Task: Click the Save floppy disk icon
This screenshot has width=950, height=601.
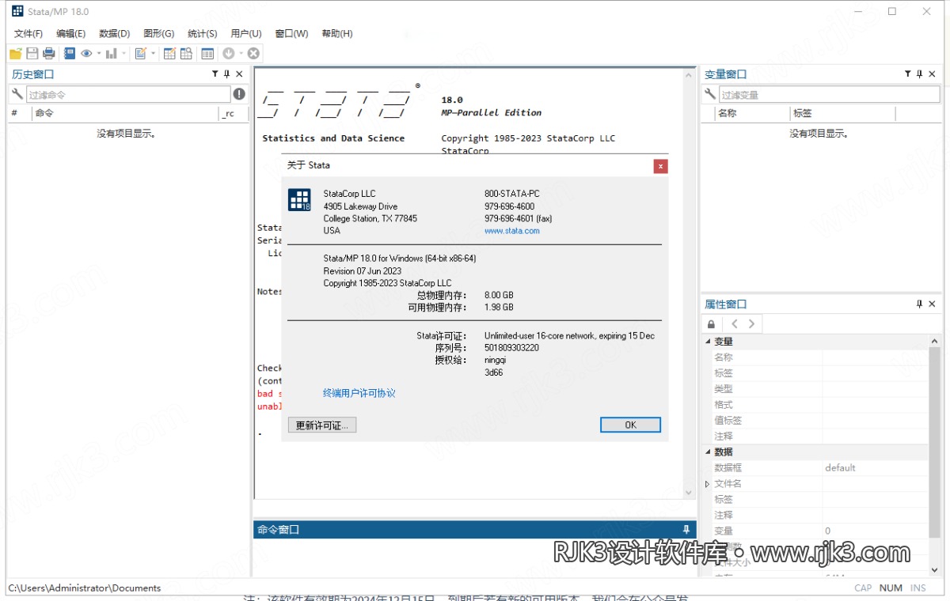Action: [x=32, y=54]
